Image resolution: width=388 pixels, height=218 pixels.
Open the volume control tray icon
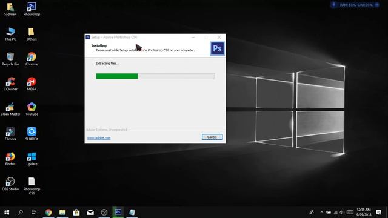click(342, 212)
